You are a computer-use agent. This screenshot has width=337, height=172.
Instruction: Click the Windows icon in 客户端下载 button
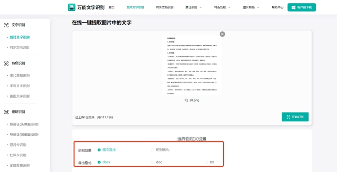293,8
